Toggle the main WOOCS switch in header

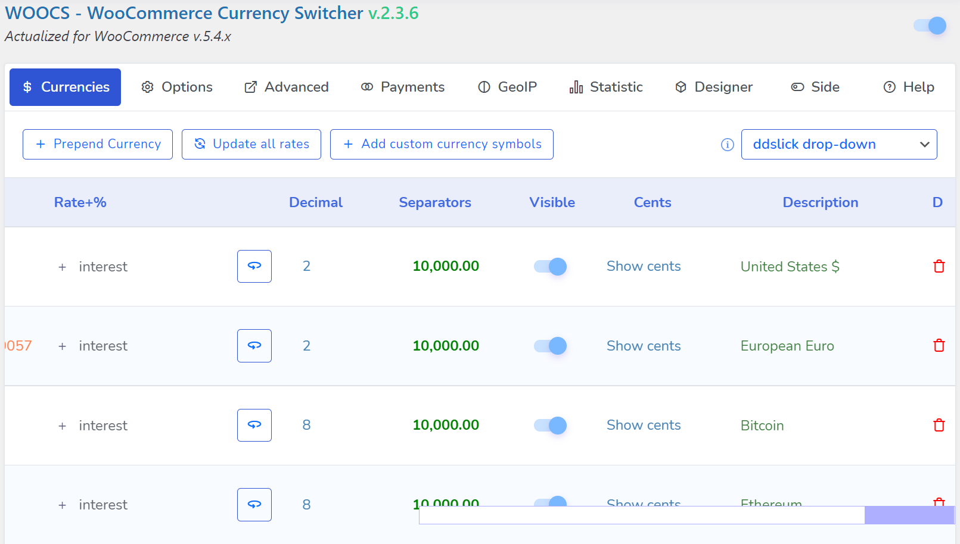pyautogui.click(x=930, y=26)
